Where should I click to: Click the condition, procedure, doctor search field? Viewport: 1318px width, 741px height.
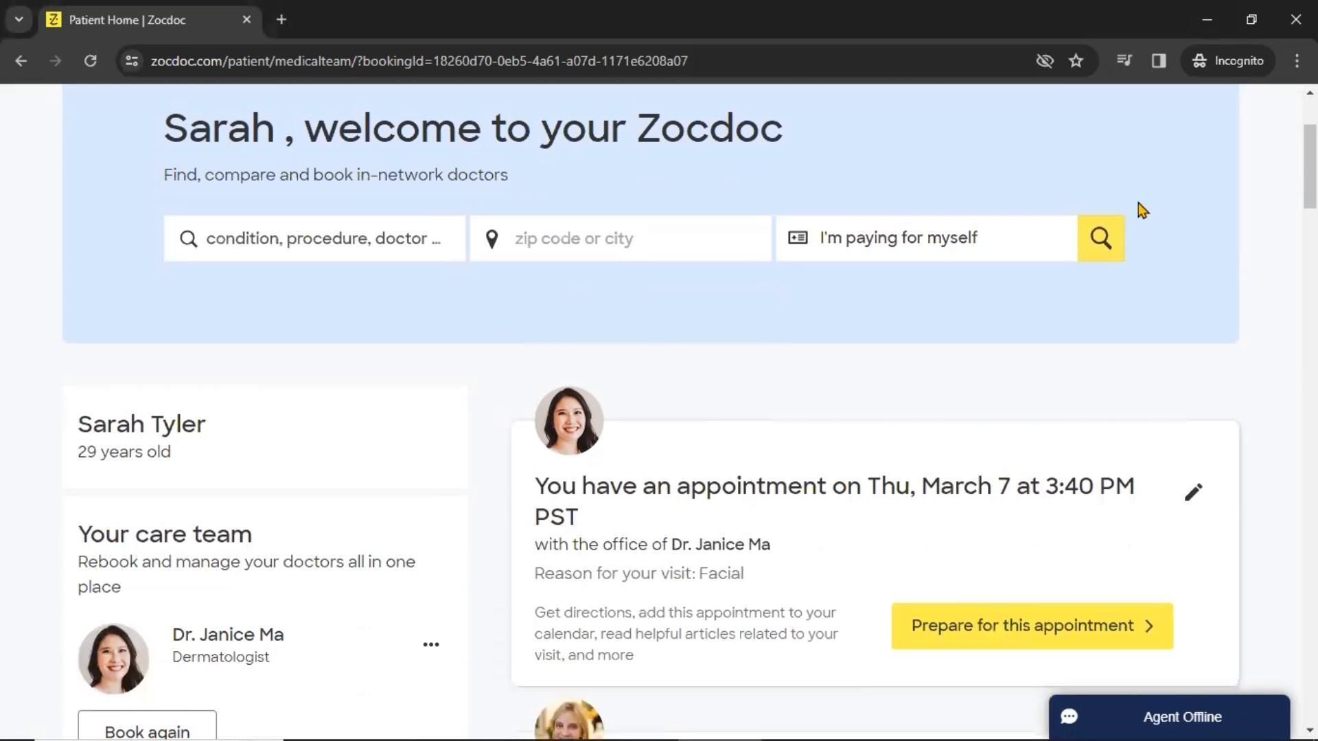pyautogui.click(x=315, y=238)
